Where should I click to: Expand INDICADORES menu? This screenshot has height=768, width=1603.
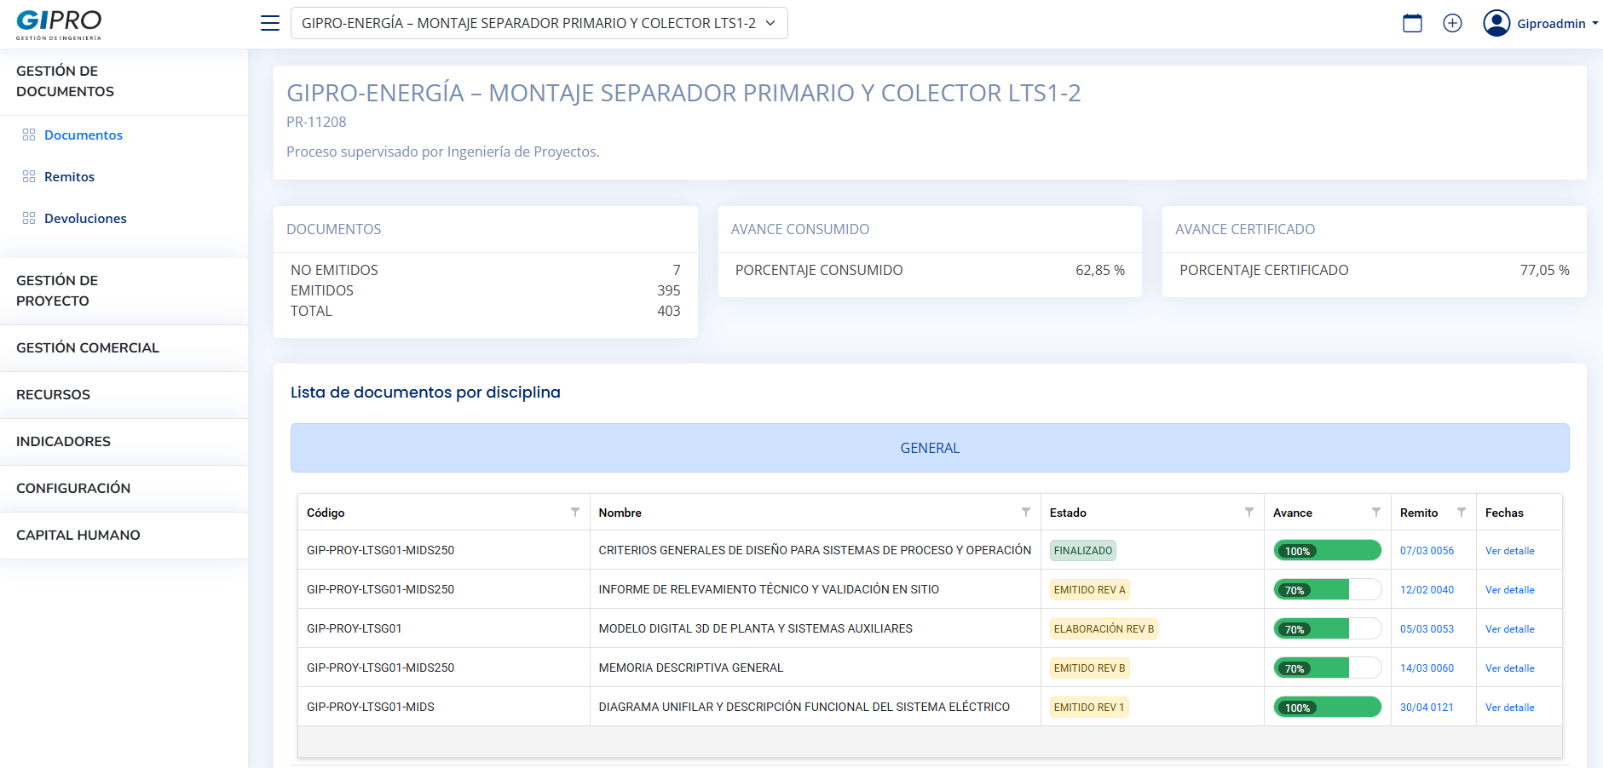(124, 441)
